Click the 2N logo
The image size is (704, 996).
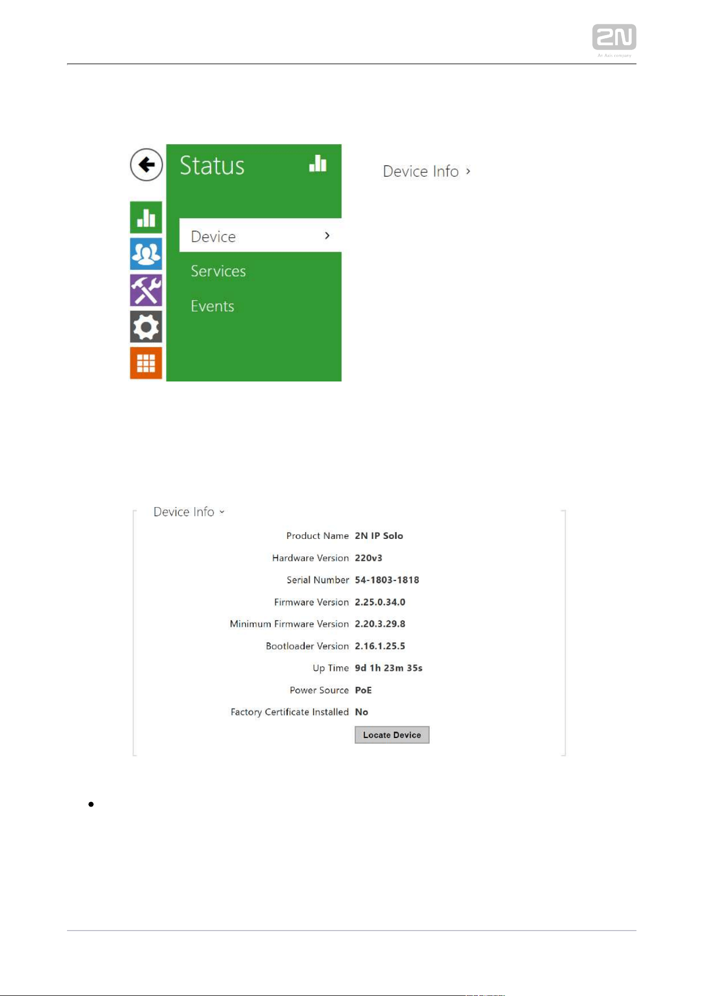coord(614,37)
